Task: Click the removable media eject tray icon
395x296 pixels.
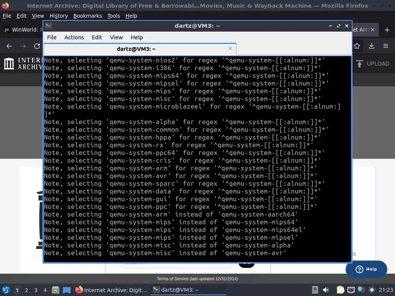Action: (315, 290)
